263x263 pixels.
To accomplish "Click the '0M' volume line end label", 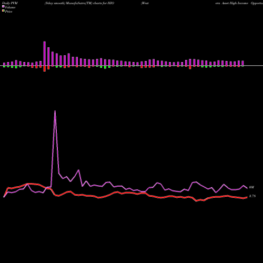I will (251, 187).
